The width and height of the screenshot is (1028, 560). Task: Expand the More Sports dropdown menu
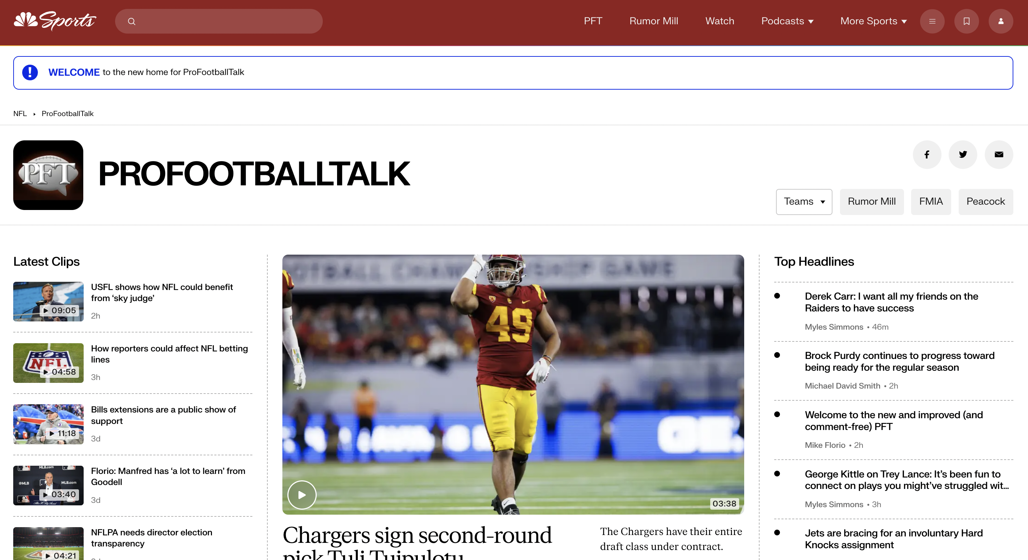click(874, 21)
